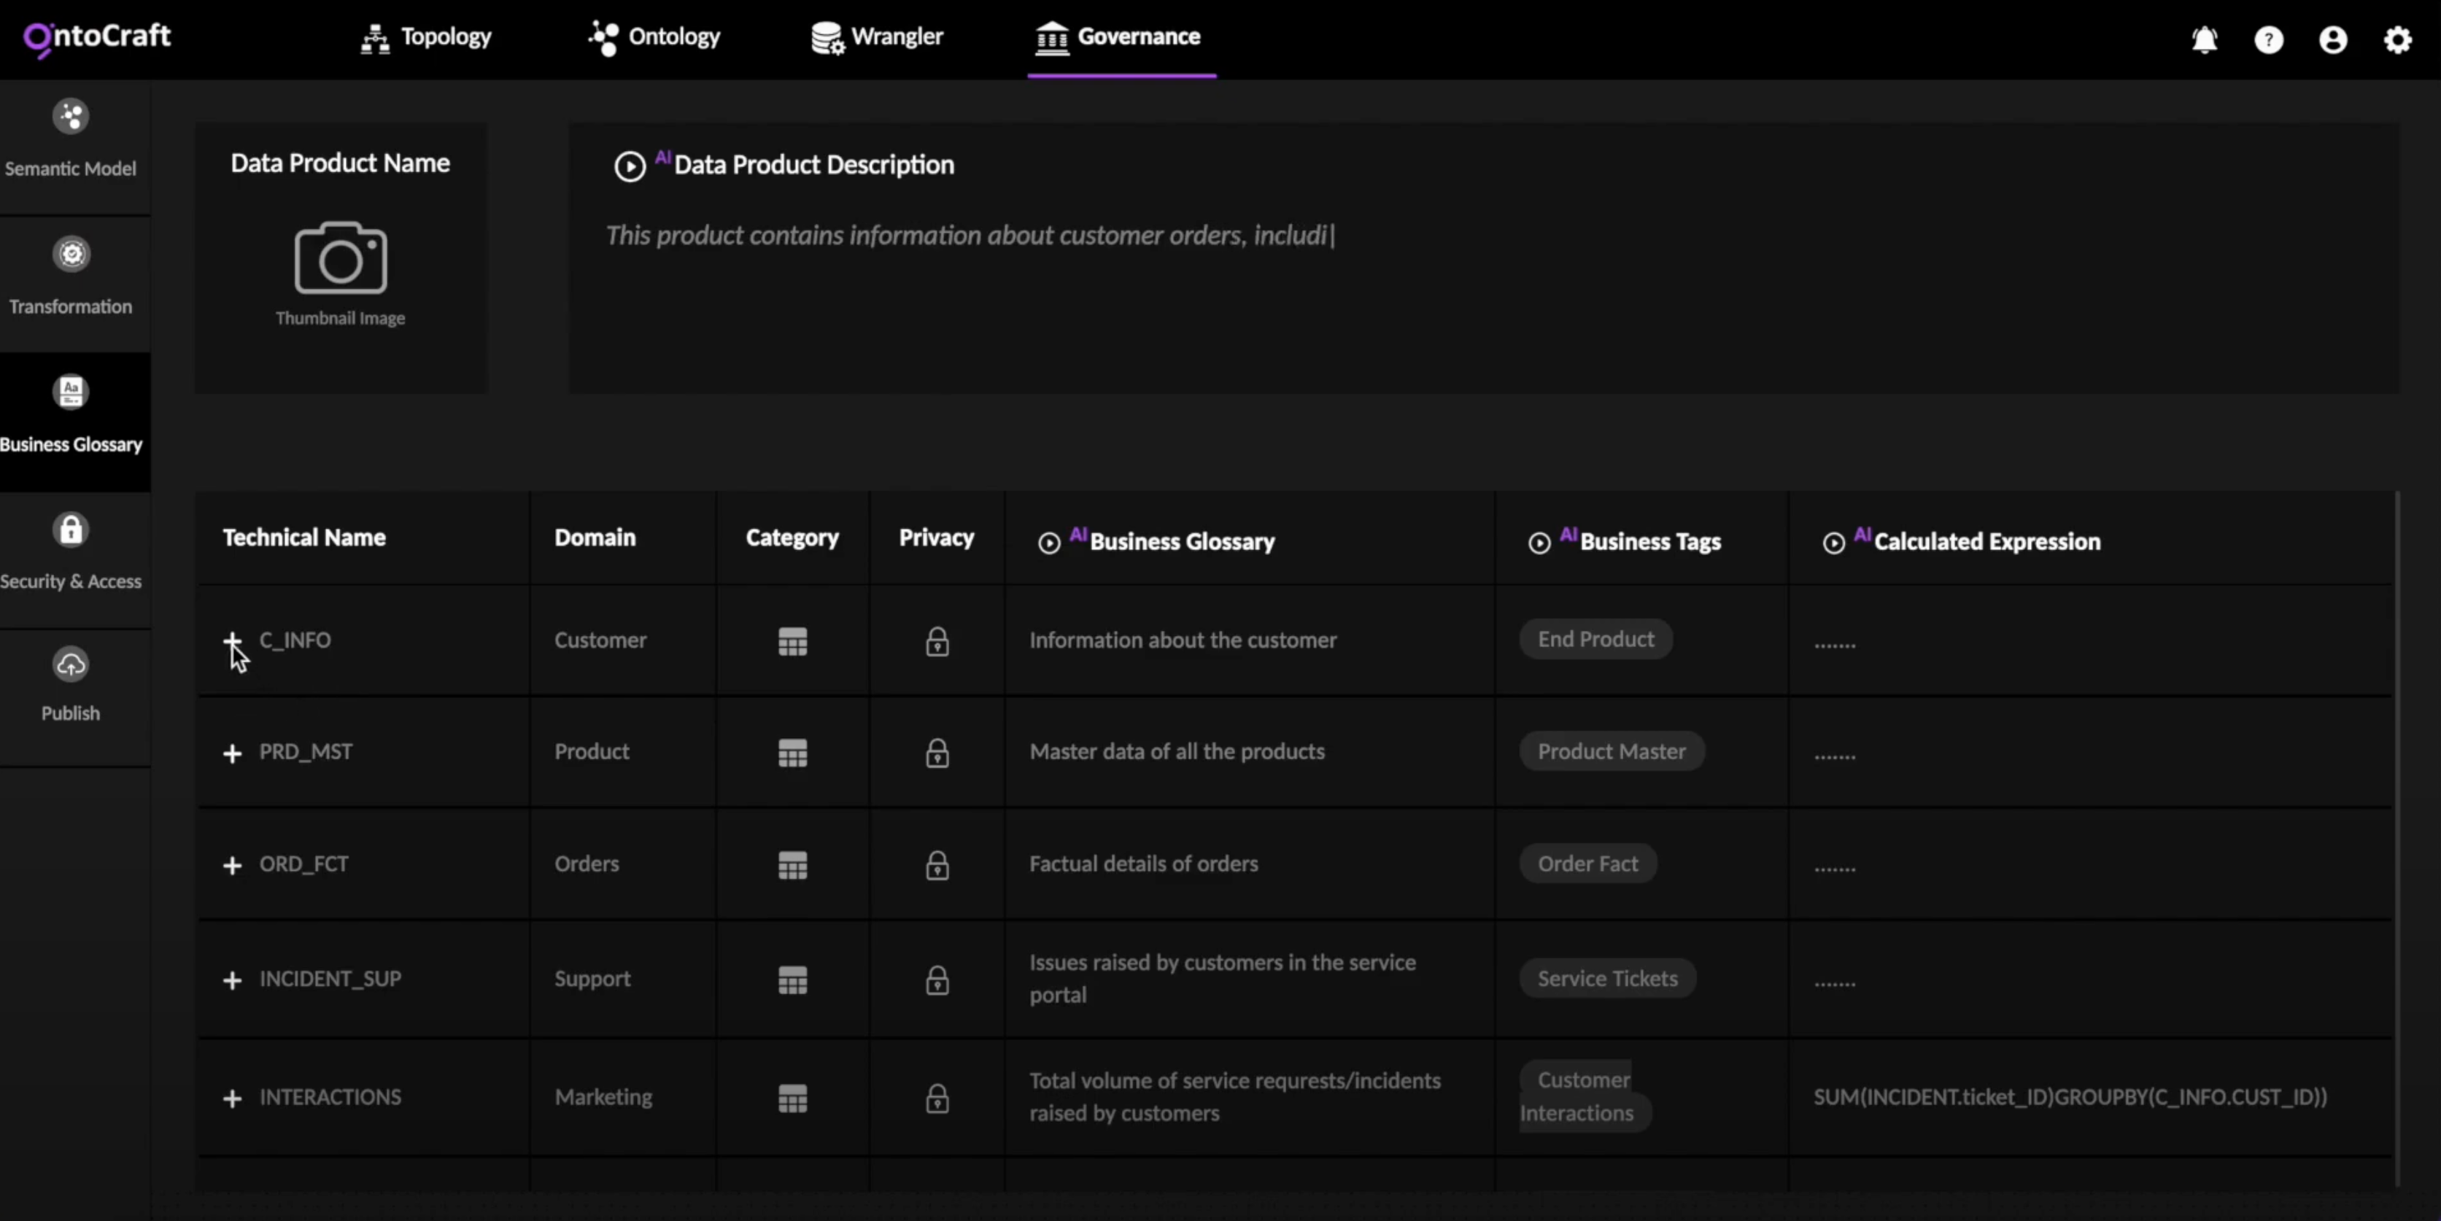Click the Publish cloud upload icon
This screenshot has height=1221, width=2441.
point(71,665)
